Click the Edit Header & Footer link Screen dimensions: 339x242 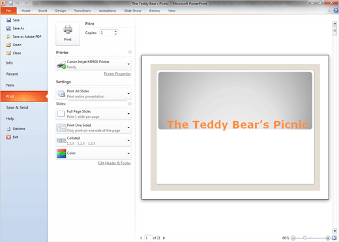[x=115, y=163]
